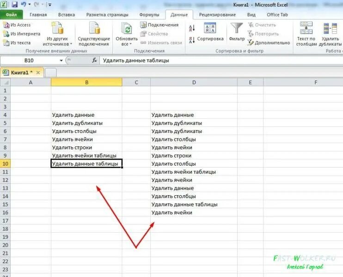
Task: Select cell B6 'Удалить столбцы'
Action: point(86,131)
